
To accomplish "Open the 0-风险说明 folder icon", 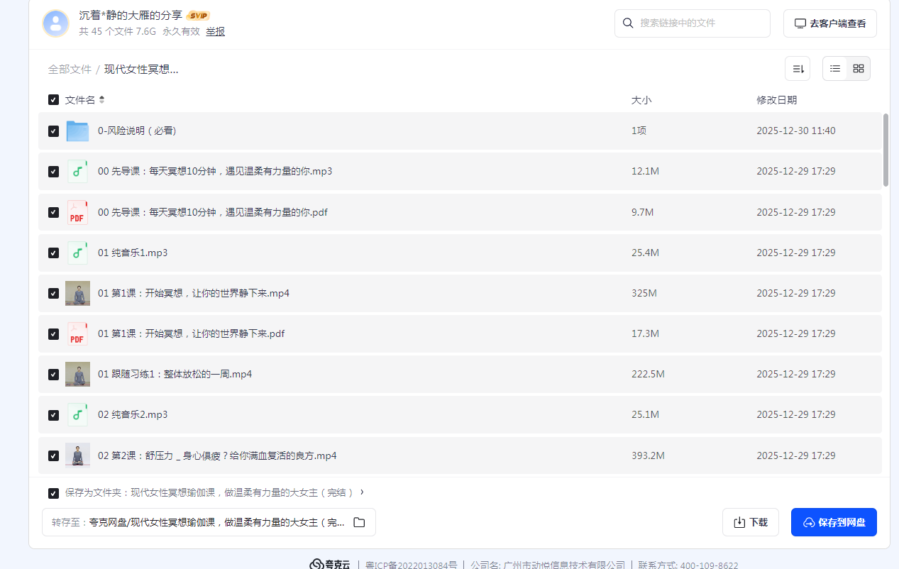I will pos(77,131).
